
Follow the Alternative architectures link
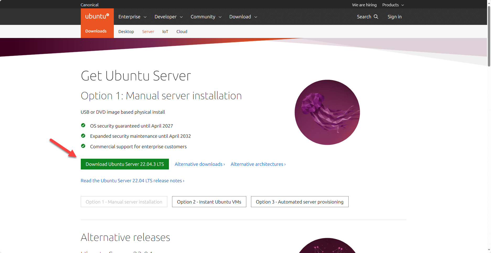(x=258, y=164)
